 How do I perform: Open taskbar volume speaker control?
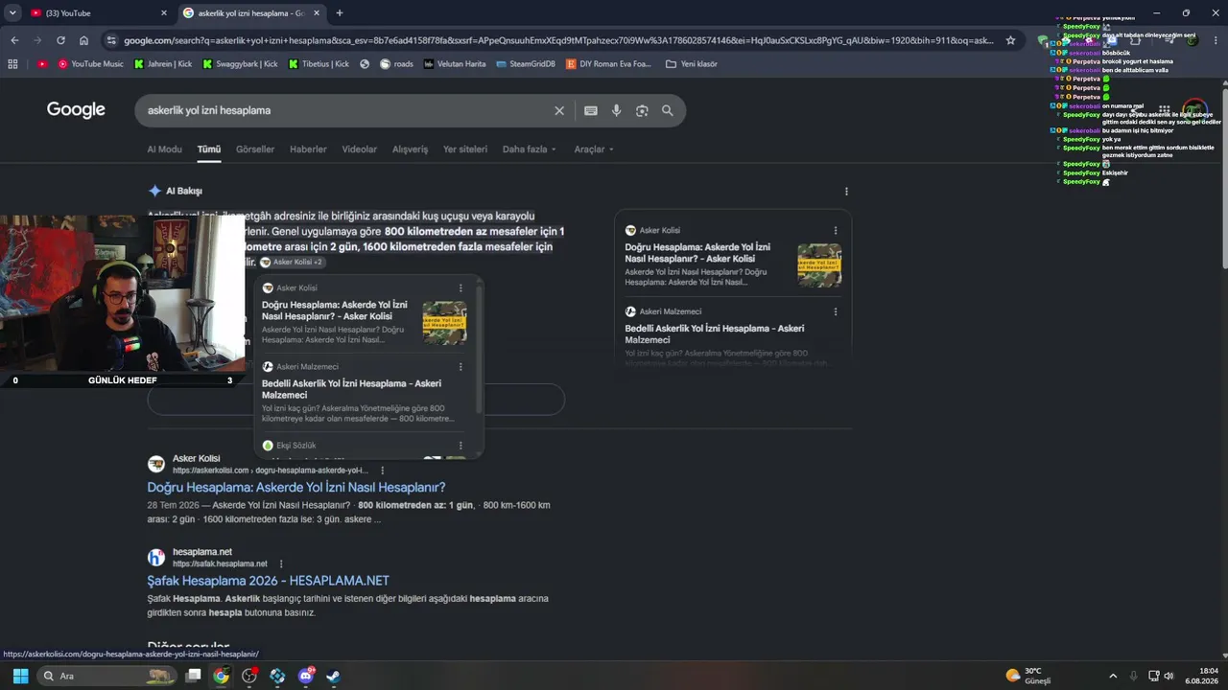click(x=1169, y=676)
